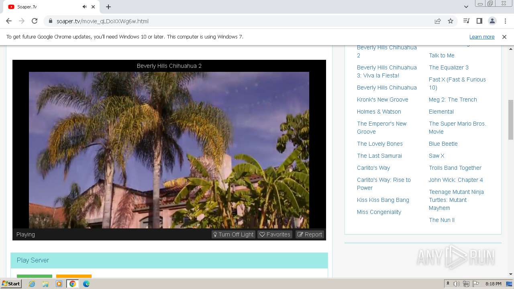Open the system volume speaker icon
This screenshot has height=289, width=514.
tap(457, 284)
